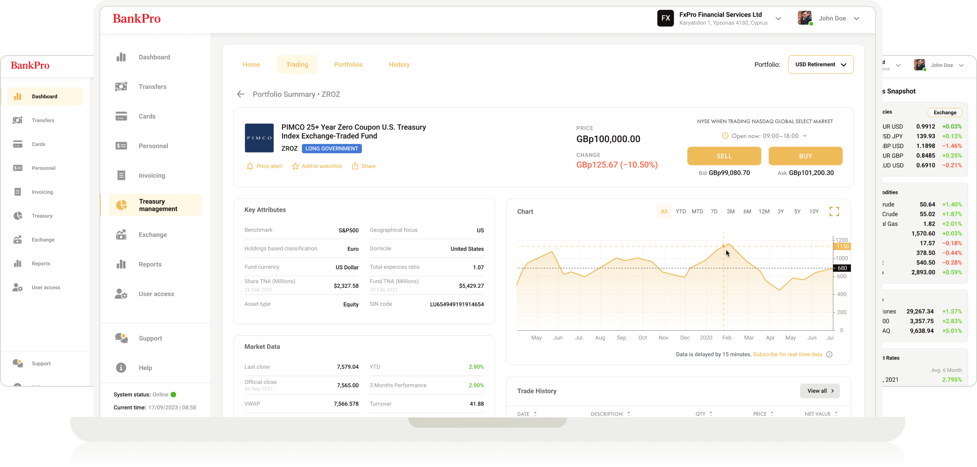Viewport: 977px width, 467px height.
Task: Click the SELL button
Action: [x=724, y=156]
